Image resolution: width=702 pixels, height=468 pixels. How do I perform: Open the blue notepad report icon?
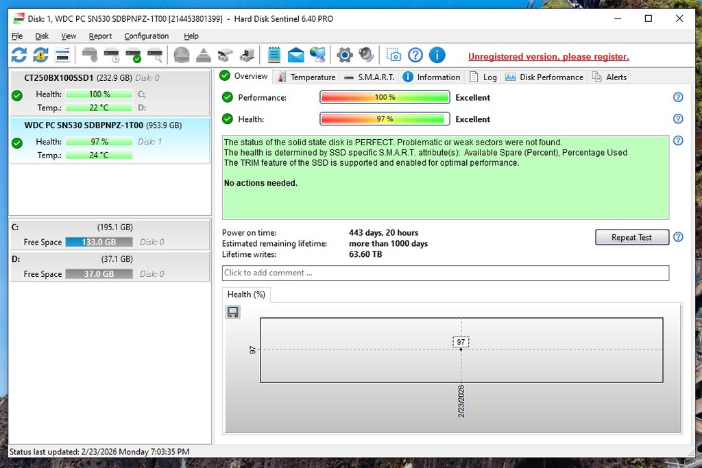[274, 55]
